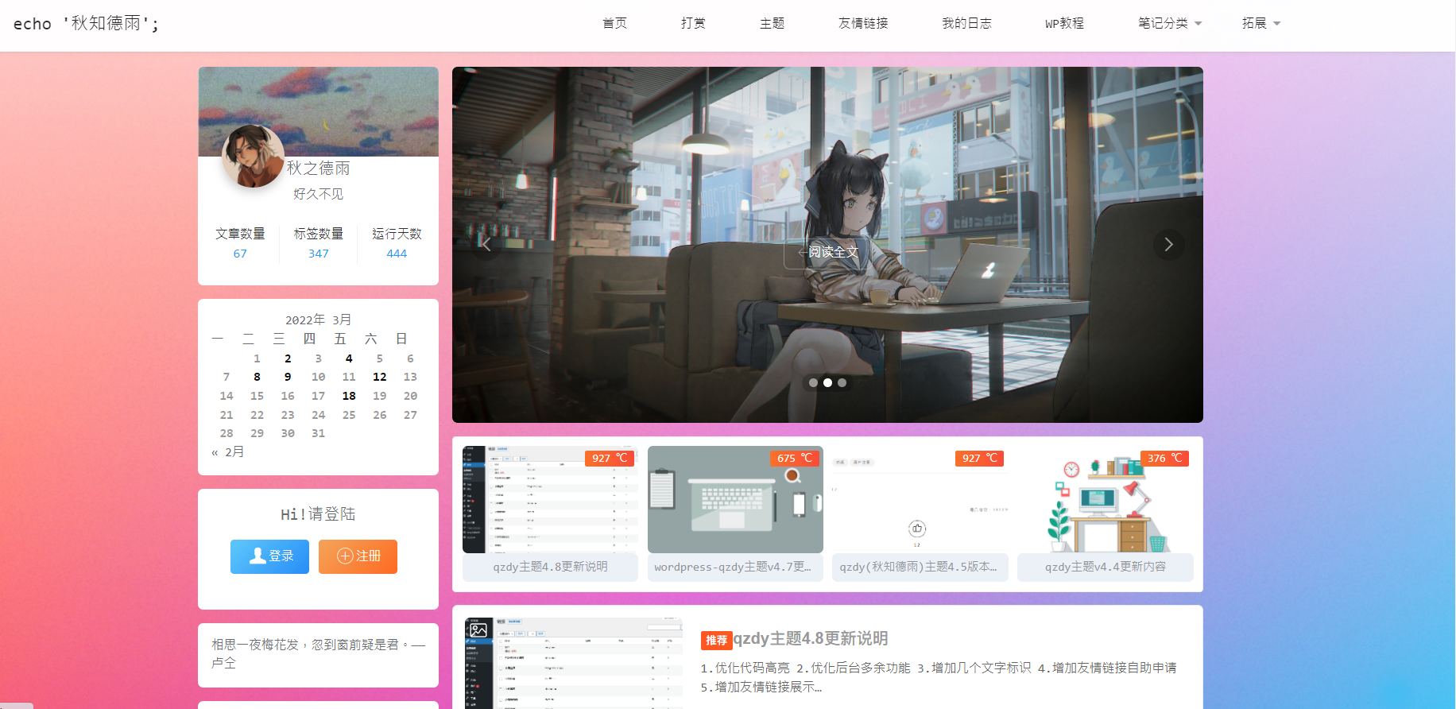Click the article title qzdy主题4.8更新说明 in list

[x=811, y=639]
